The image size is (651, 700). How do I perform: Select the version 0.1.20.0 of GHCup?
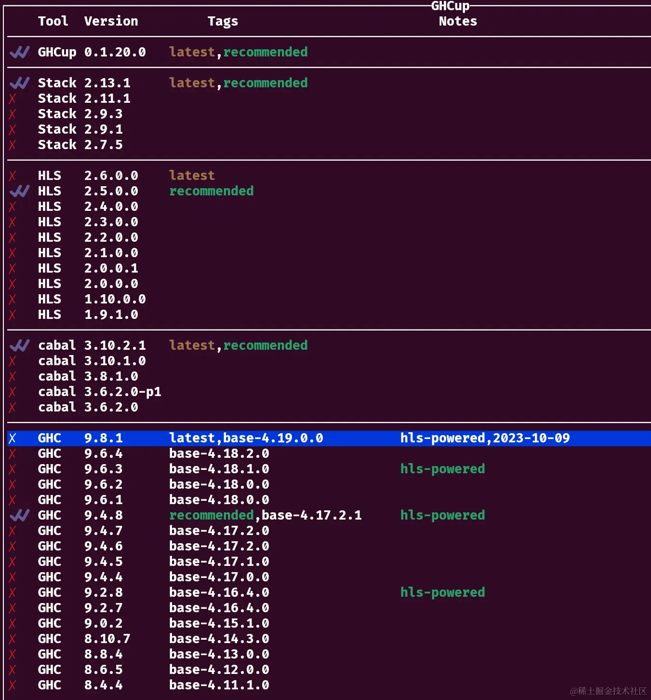point(115,52)
